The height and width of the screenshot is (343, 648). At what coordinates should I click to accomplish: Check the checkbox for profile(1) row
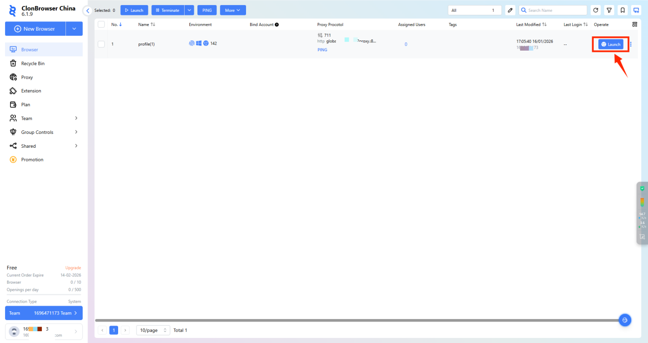(101, 44)
